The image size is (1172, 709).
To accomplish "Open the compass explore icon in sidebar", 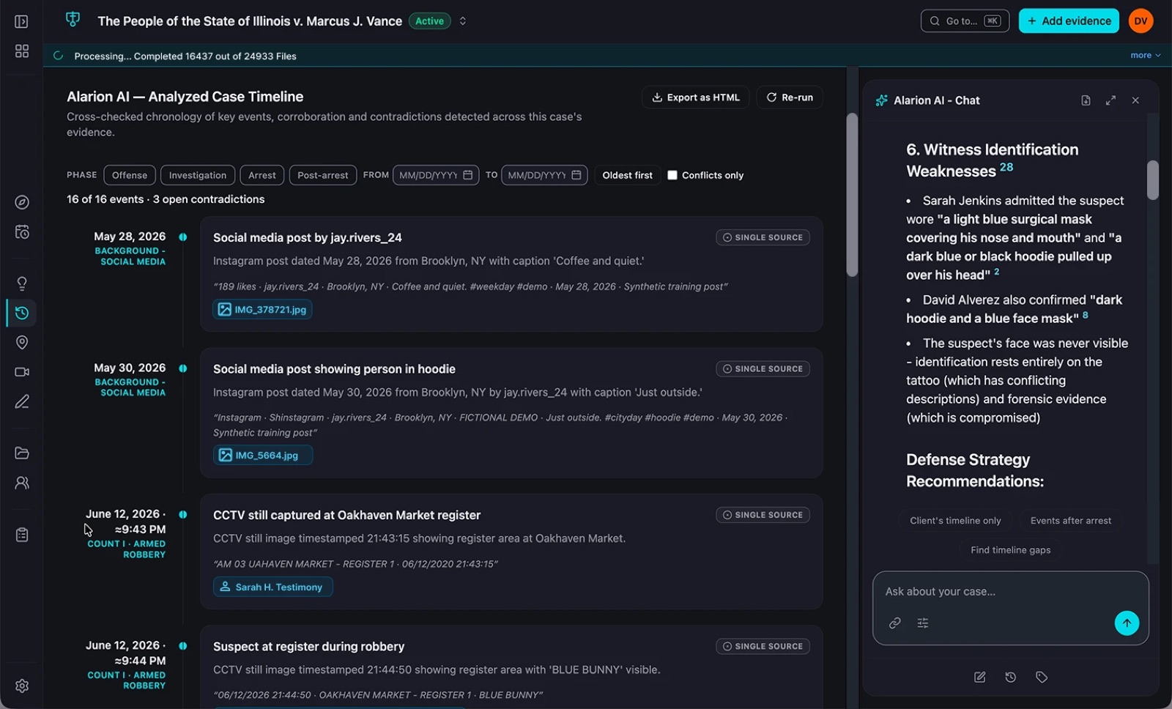I will 22,202.
